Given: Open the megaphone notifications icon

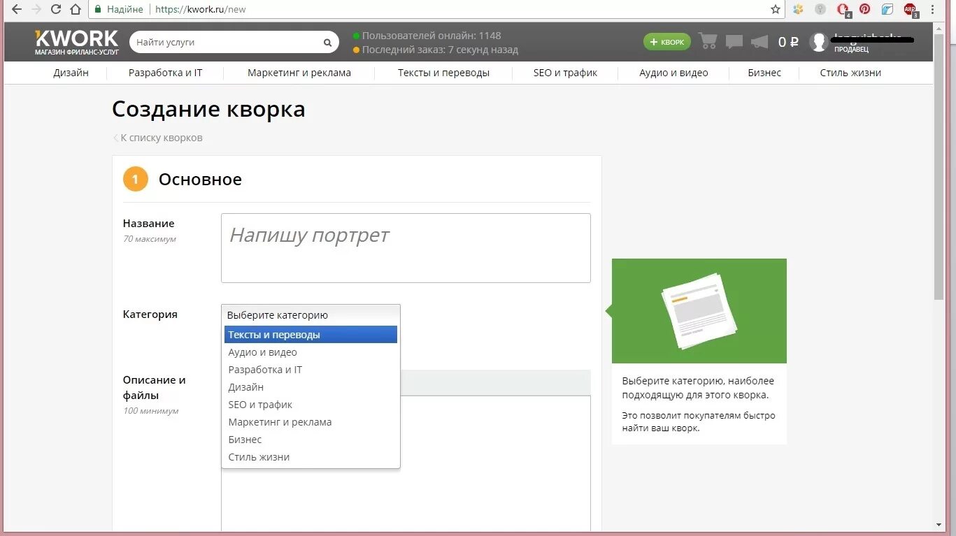Looking at the screenshot, I should coord(759,42).
